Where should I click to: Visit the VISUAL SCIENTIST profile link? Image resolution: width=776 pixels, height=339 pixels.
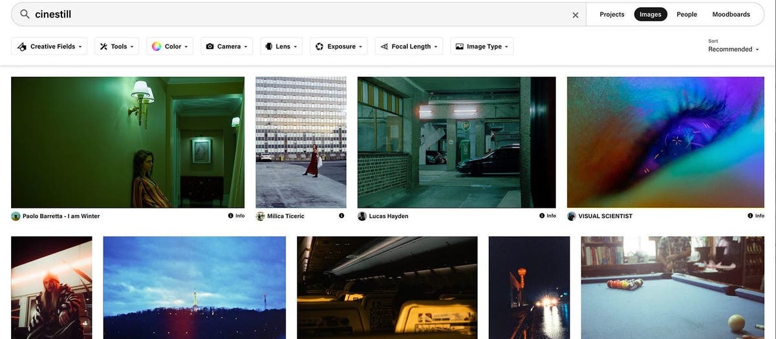(605, 216)
